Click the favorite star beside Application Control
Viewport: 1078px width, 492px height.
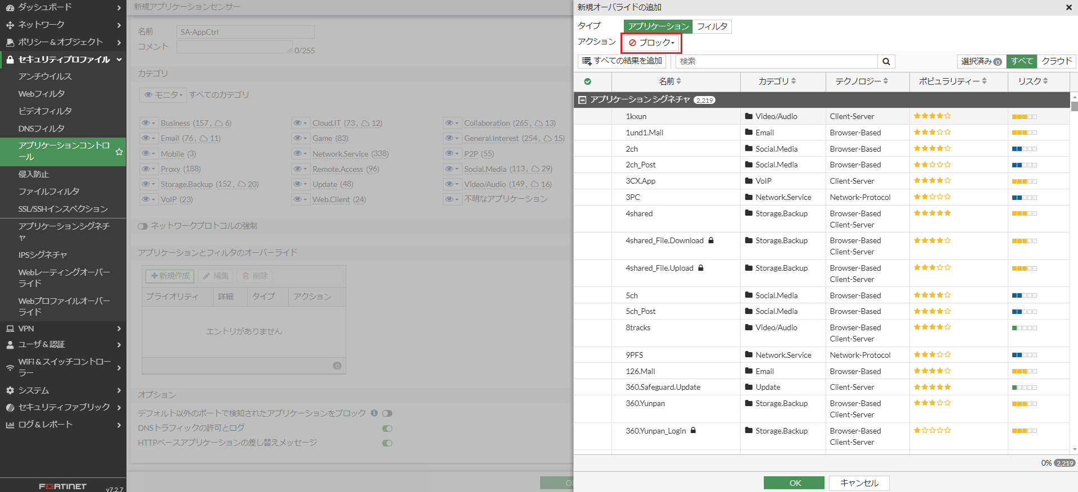119,152
